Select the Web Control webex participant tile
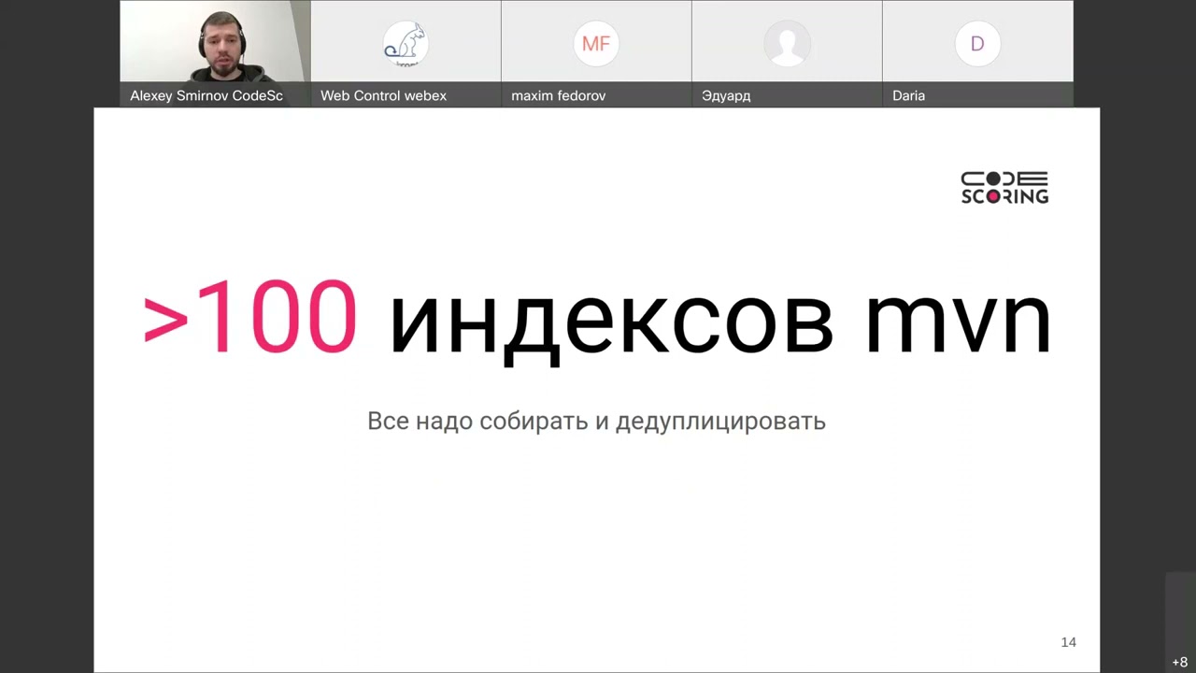The image size is (1196, 673). tap(406, 53)
